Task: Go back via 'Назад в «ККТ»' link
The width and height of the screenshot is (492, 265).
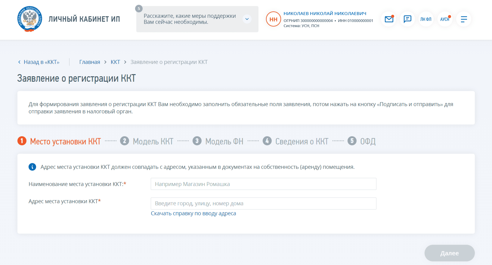Action: (39, 62)
